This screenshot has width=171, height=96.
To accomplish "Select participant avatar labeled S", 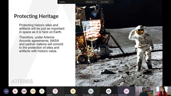I will pyautogui.click(x=42, y=91).
